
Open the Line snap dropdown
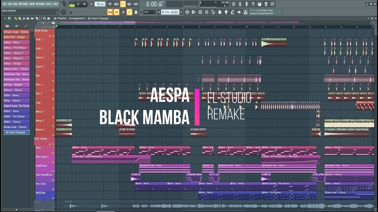pyautogui.click(x=150, y=12)
